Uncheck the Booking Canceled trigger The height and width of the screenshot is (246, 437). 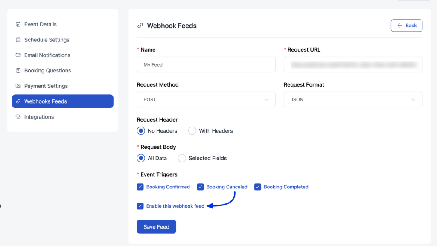point(201,187)
